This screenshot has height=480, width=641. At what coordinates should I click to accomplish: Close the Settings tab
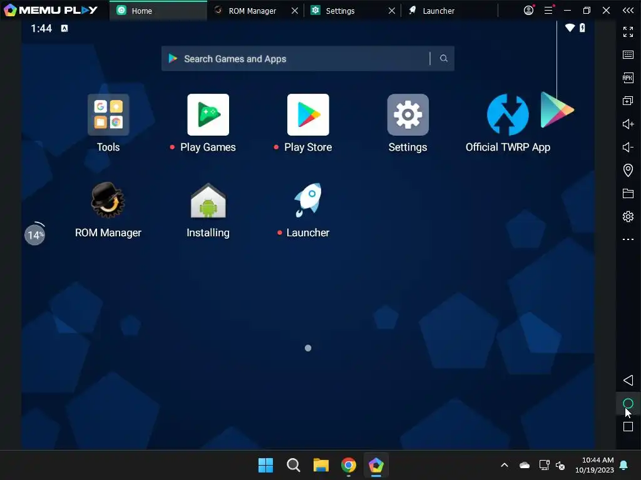[392, 11]
